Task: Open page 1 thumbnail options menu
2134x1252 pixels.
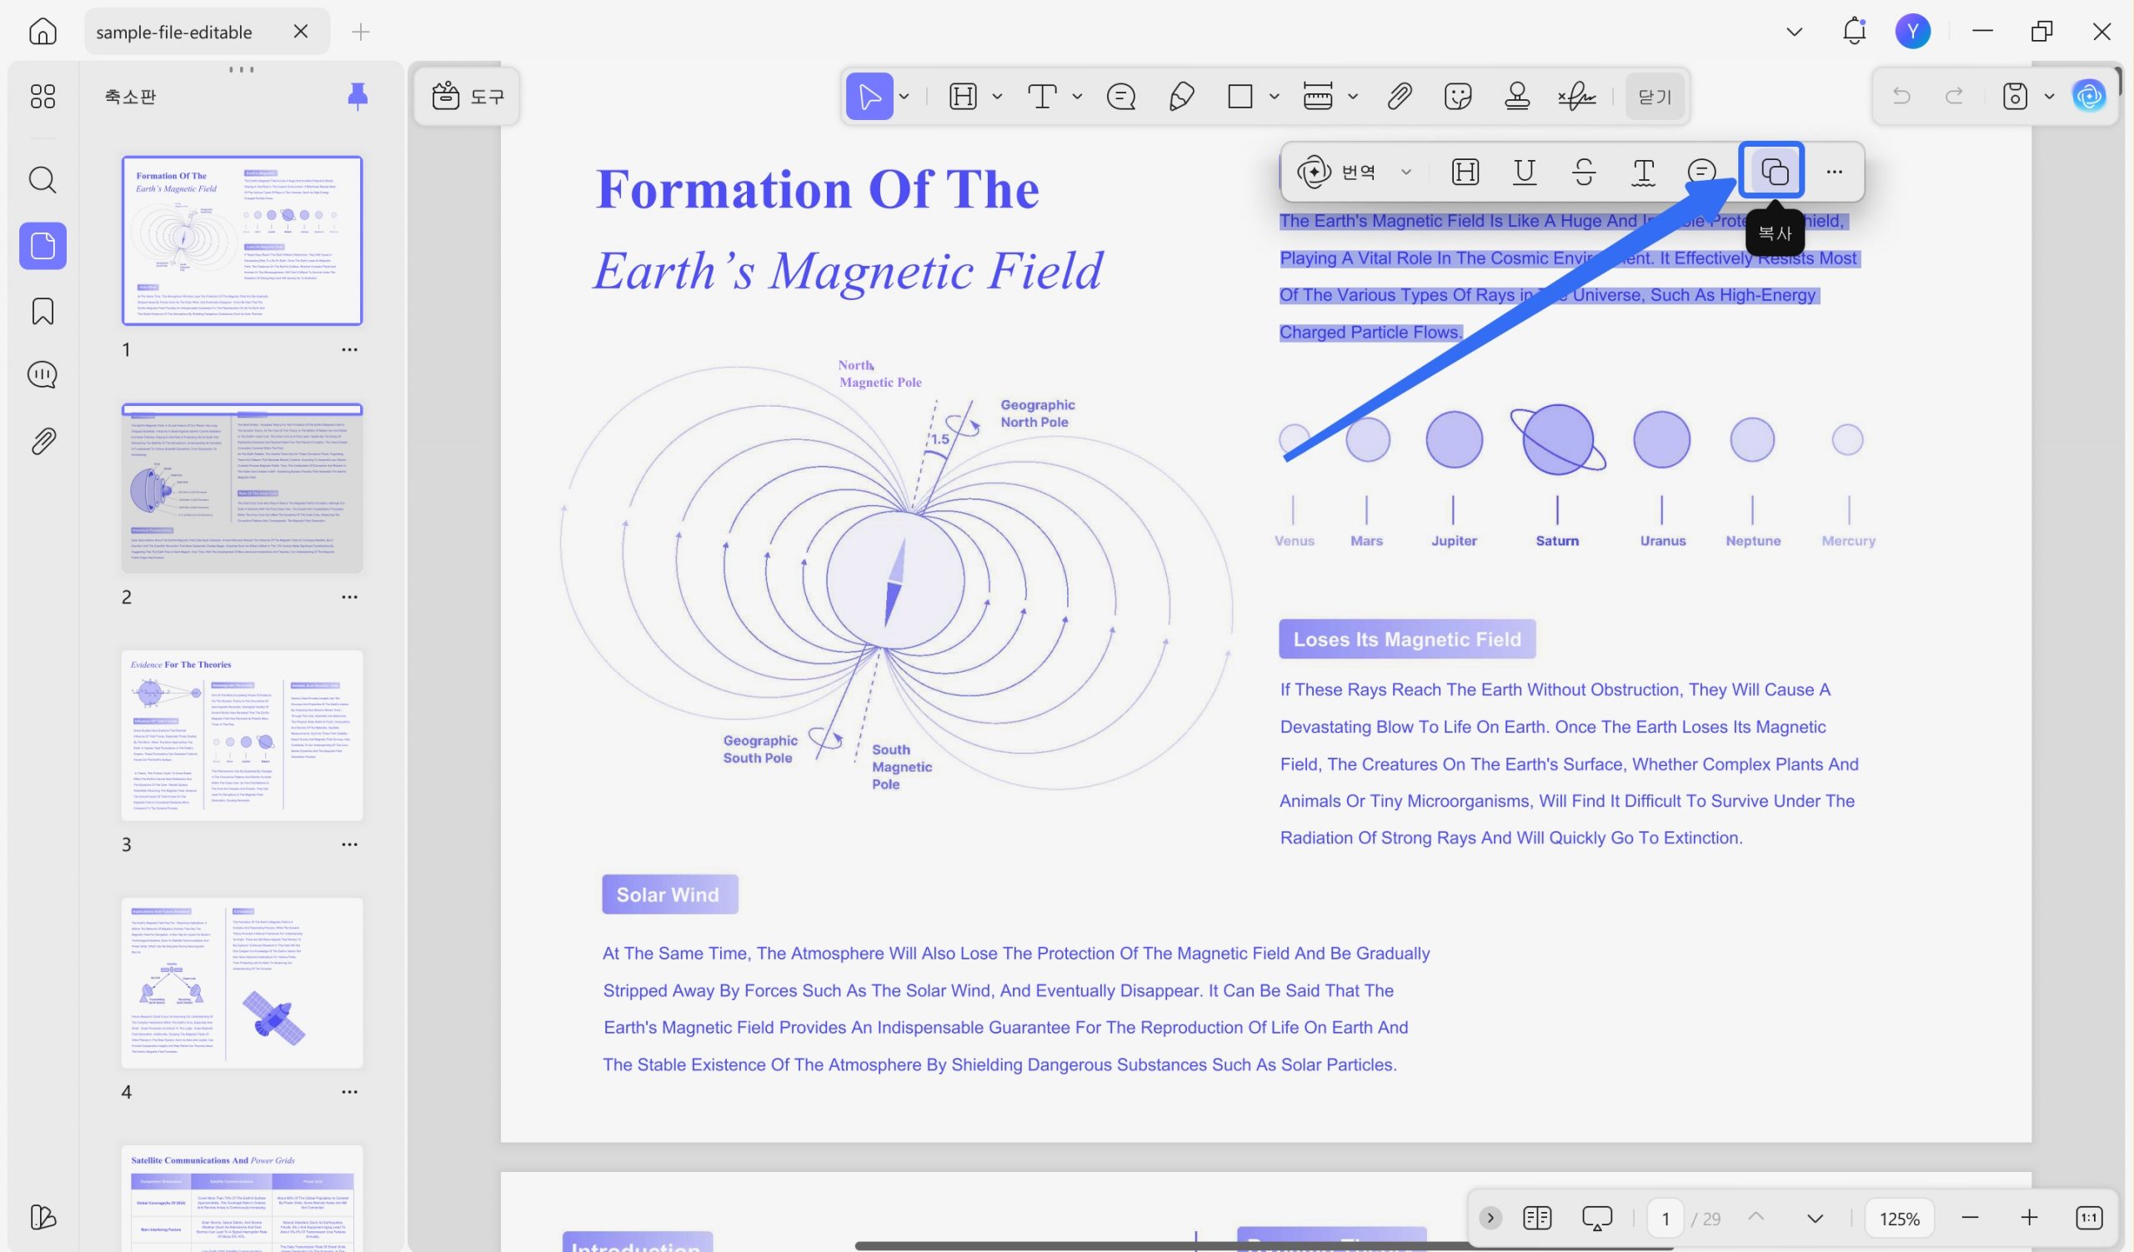Action: 350,349
